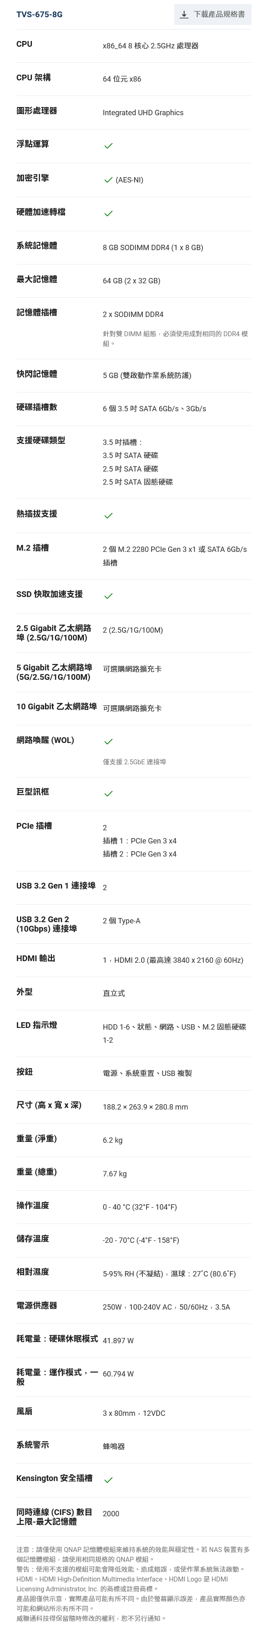The width and height of the screenshot is (268, 1627).
Task: Click the Integrated UHD Graphics text
Action: 143,113
